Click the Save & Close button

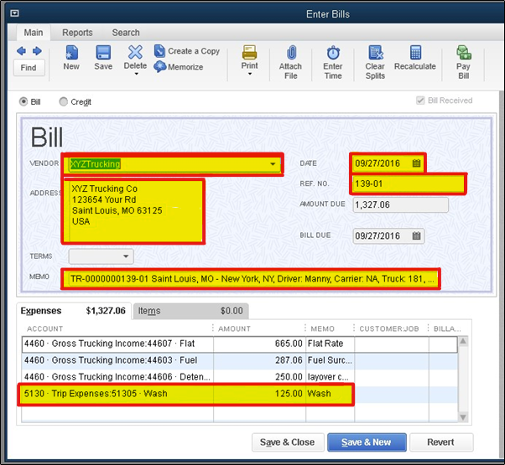click(287, 442)
